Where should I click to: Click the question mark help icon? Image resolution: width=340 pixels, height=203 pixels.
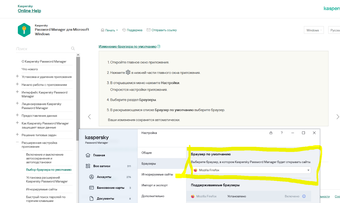coord(282,133)
